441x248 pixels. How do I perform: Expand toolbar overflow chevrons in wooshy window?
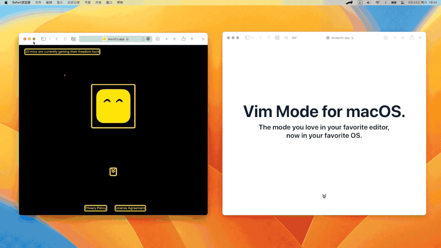pyautogui.click(x=203, y=39)
